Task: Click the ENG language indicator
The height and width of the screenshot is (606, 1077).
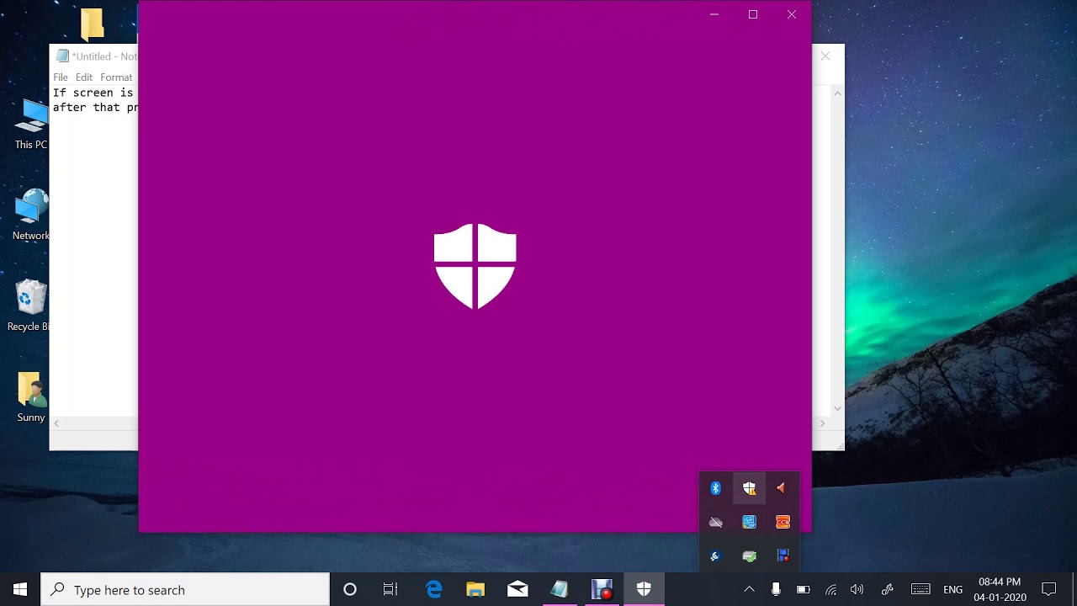Action: click(x=952, y=590)
